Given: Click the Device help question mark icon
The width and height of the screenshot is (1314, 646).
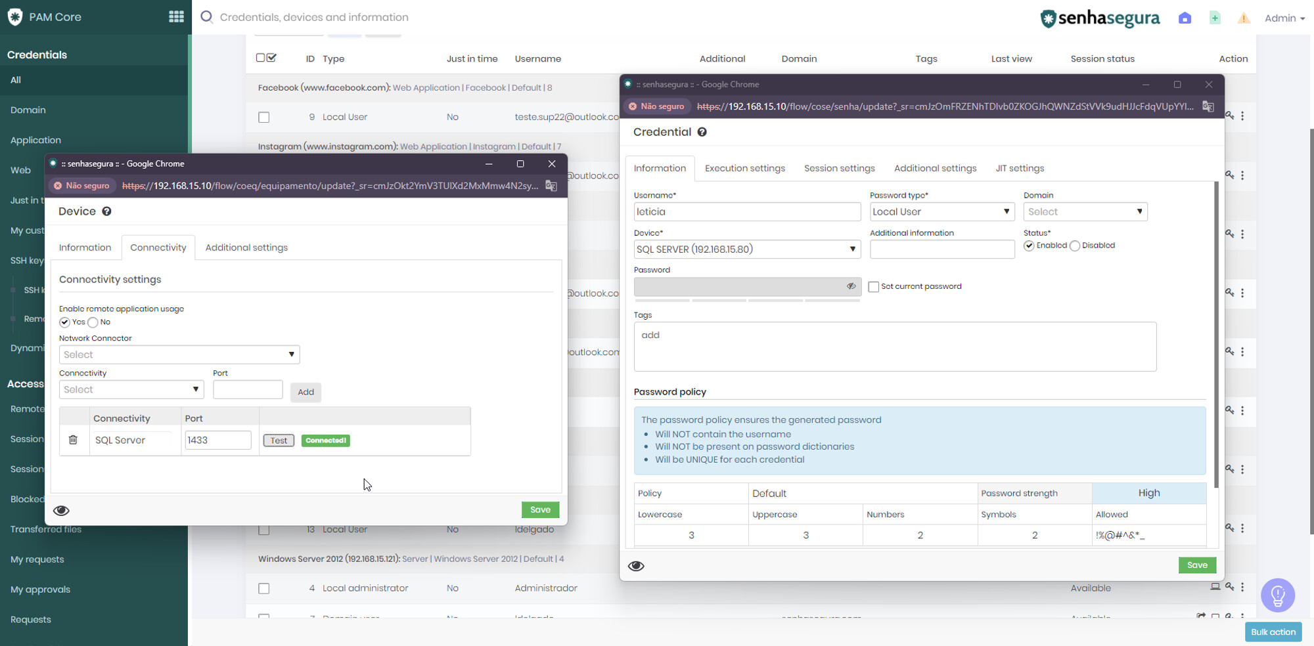Looking at the screenshot, I should [106, 211].
